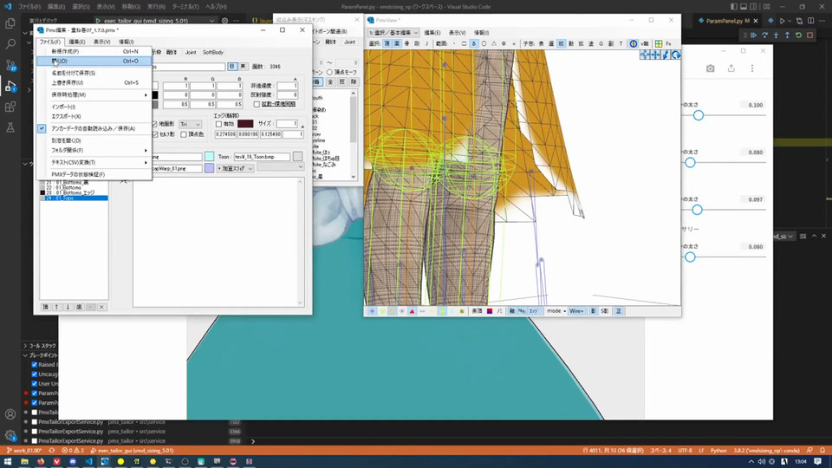This screenshot has width=832, height=468.
Task: Click the Fx button in PmxView toolbar
Action: tap(668, 43)
